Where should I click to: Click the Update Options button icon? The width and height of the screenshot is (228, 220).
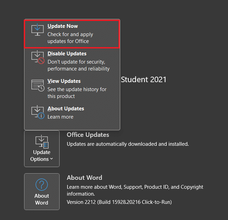coord(42,141)
